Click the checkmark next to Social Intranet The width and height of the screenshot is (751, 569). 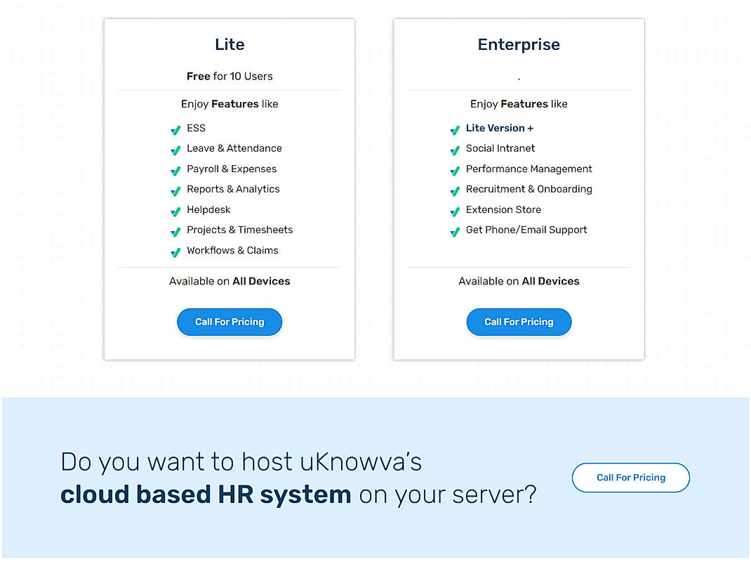pyautogui.click(x=454, y=150)
